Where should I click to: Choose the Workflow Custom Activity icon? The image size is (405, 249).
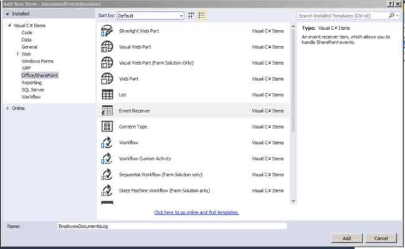pyautogui.click(x=107, y=158)
